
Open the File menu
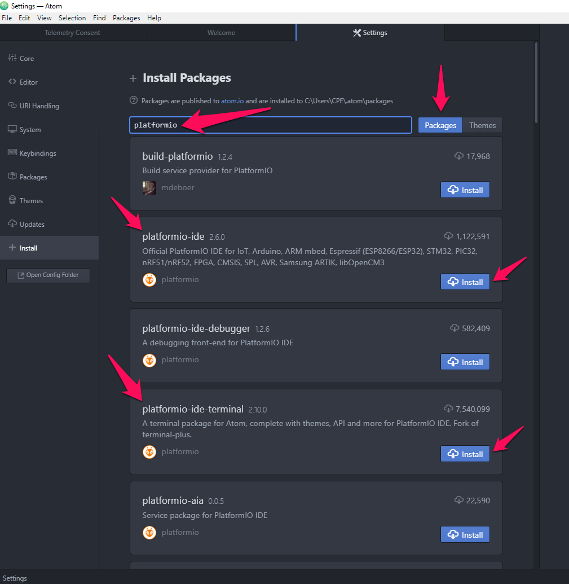point(7,18)
